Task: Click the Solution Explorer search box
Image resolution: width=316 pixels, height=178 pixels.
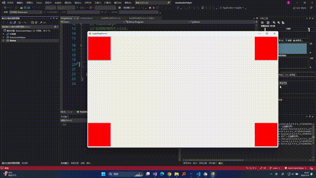Action: click(28, 27)
